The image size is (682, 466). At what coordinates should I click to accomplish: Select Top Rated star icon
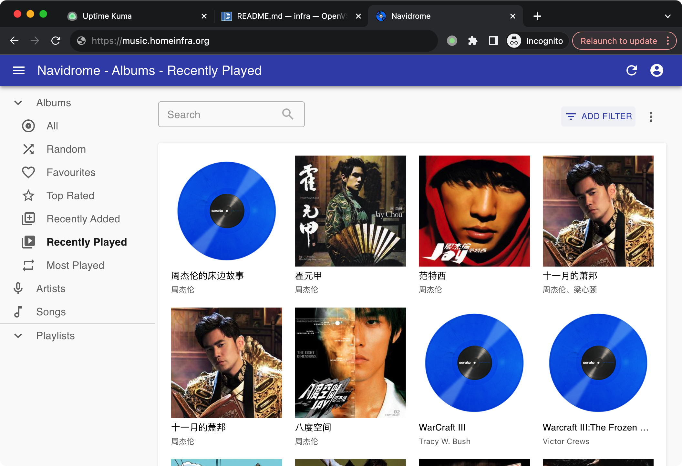click(x=28, y=196)
